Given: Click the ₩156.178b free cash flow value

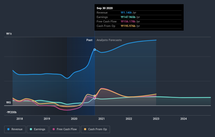Looking at the screenshot, I should point(128,21).
